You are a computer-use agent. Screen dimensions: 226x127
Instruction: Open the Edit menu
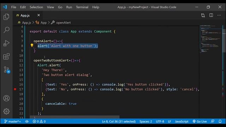[x=23, y=7]
